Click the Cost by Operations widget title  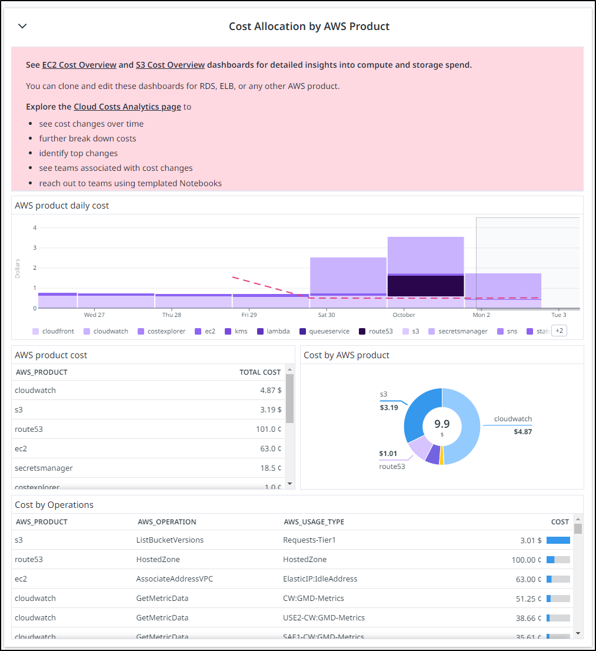[54, 505]
